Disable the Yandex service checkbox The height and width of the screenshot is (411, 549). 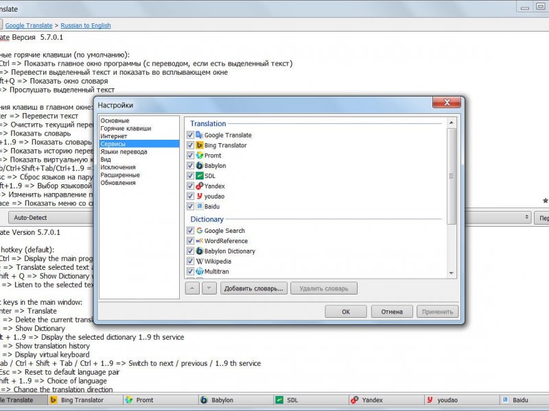click(190, 186)
